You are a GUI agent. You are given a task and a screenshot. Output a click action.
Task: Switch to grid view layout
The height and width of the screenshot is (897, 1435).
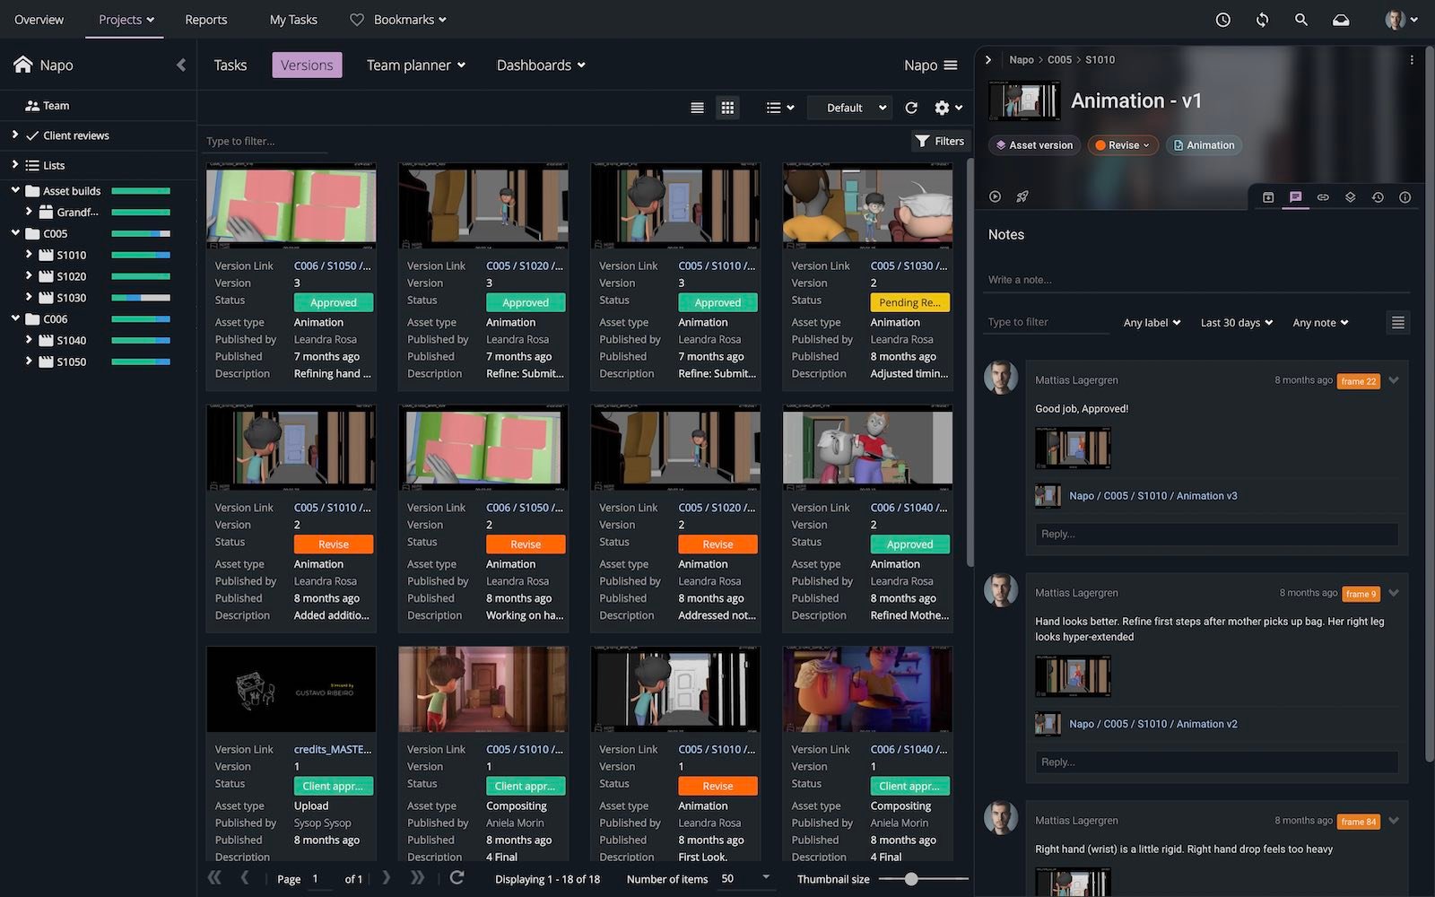(x=727, y=108)
